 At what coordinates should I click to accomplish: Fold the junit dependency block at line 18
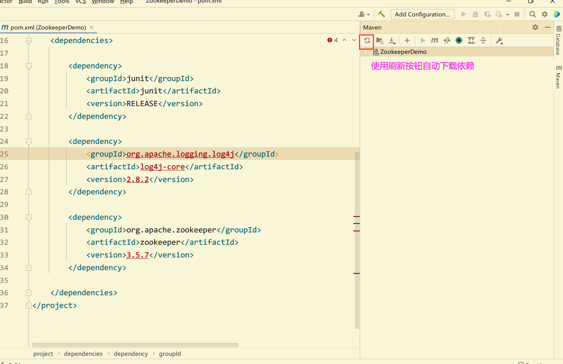click(x=29, y=66)
